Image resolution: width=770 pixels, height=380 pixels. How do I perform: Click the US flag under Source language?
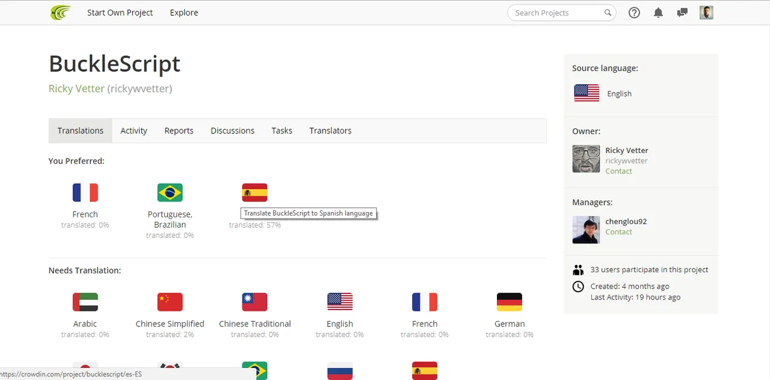pyautogui.click(x=587, y=93)
